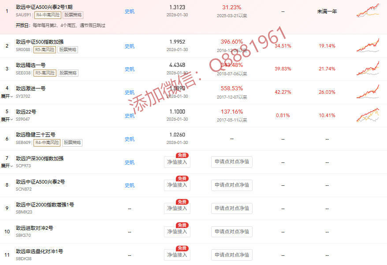The image size is (387, 265).
Task: Expand row for 致远激进一号
Action: tap(7, 96)
